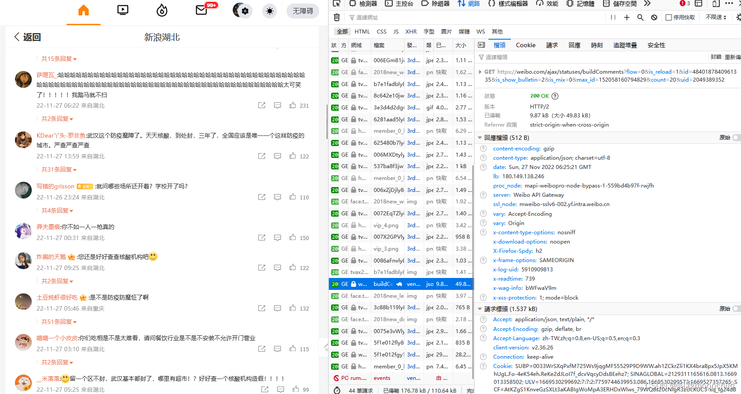
Task: Enable the 停用快取 disable cache checkbox
Action: [x=669, y=18]
